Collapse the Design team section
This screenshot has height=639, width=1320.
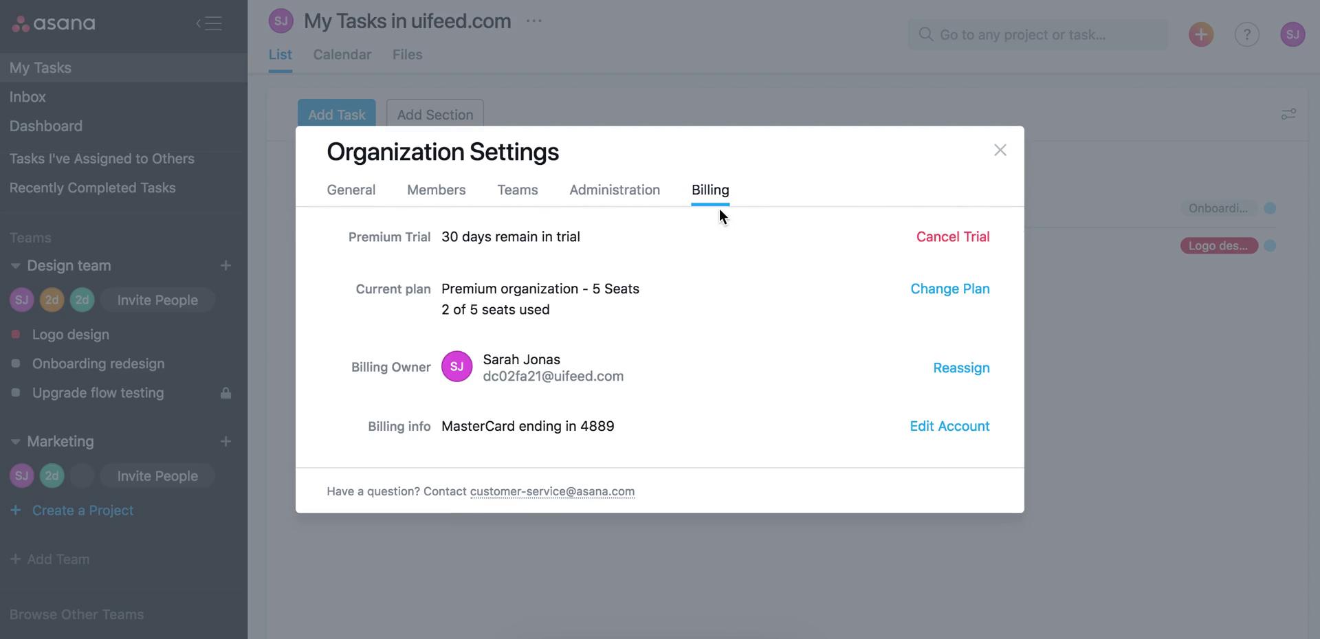tap(15, 266)
